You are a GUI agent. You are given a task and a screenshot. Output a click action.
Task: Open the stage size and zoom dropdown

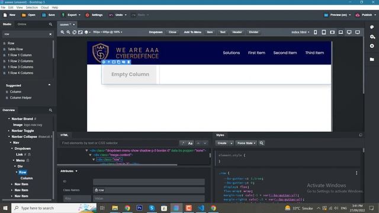[108, 32]
